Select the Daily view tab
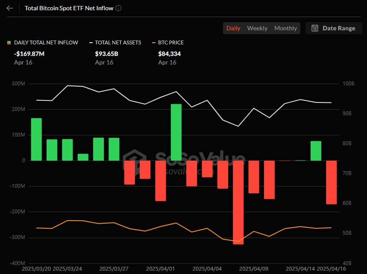Viewport: 367px width, 274px height. click(233, 28)
